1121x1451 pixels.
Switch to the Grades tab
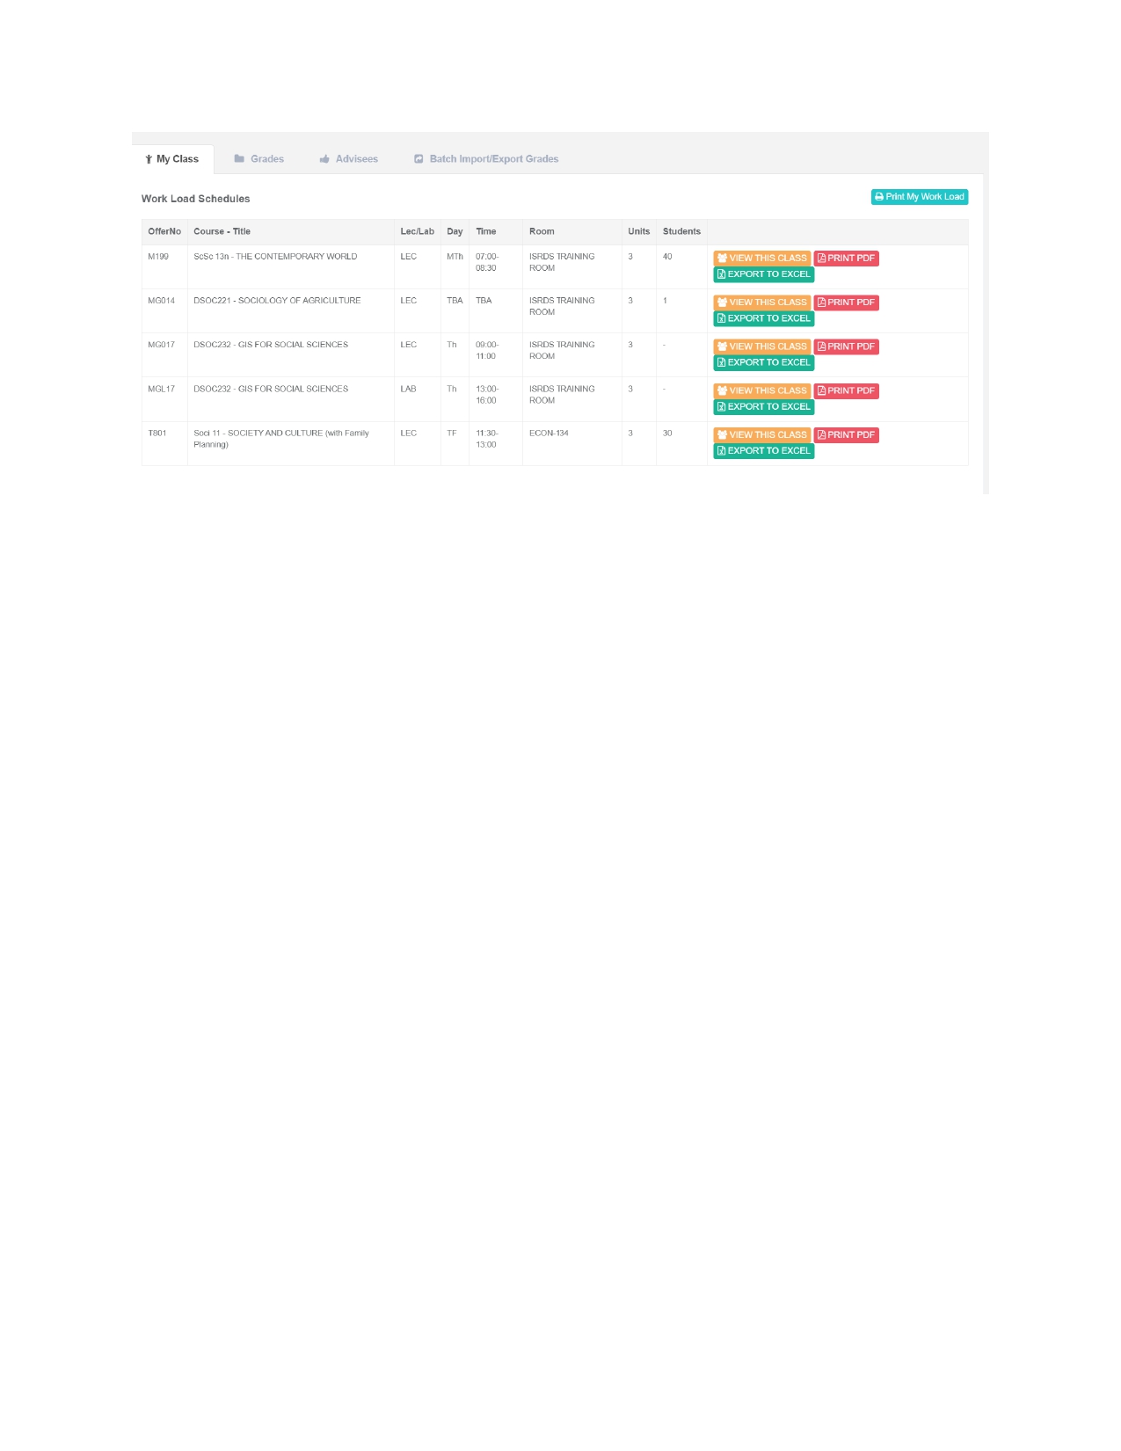(x=259, y=159)
